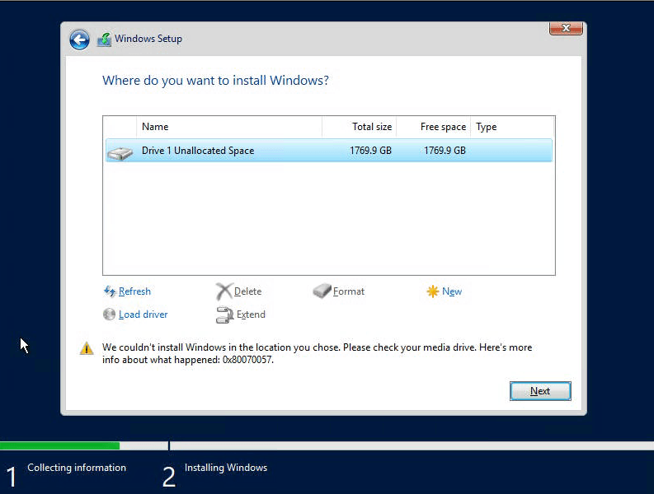Screen dimensions: 654x494
Task: Close the Windows Setup dialog
Action: coord(566,29)
